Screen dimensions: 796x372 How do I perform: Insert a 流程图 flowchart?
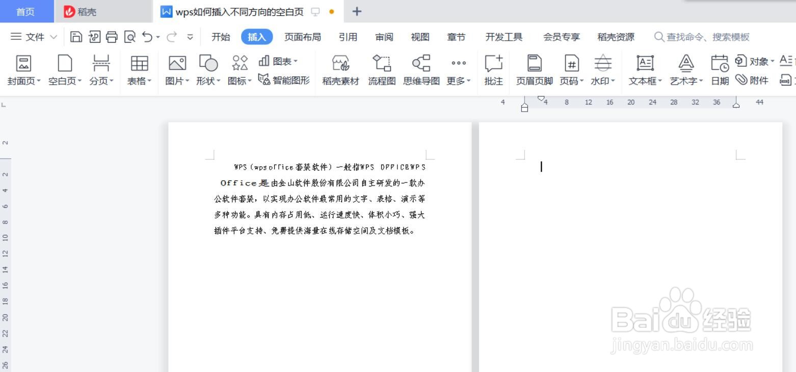point(382,70)
